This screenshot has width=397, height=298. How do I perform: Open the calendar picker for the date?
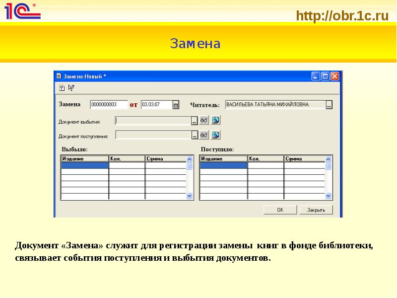pos(175,105)
